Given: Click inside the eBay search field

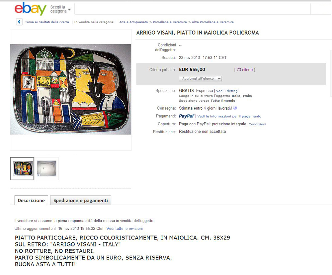Looking at the screenshot, I should tap(192, 9).
